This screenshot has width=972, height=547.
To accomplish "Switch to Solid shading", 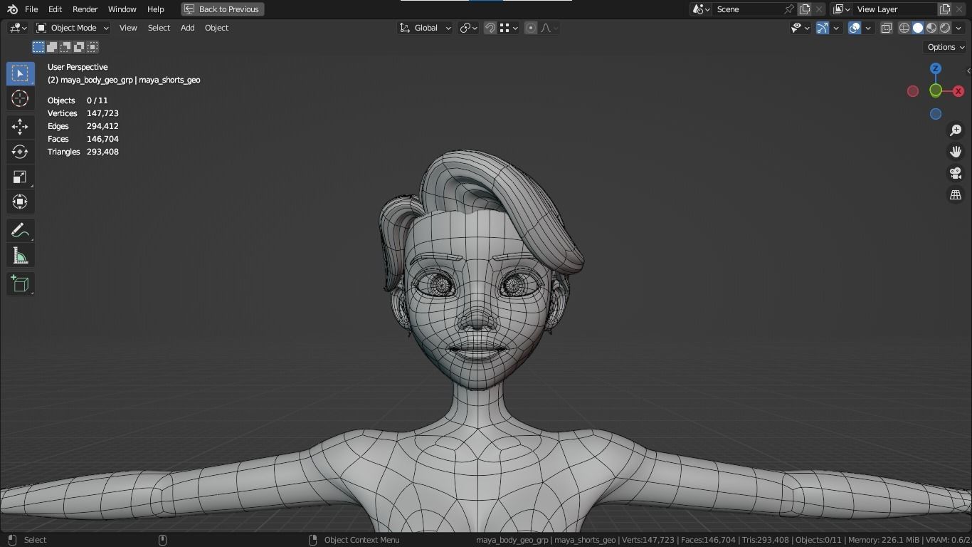I will [918, 28].
